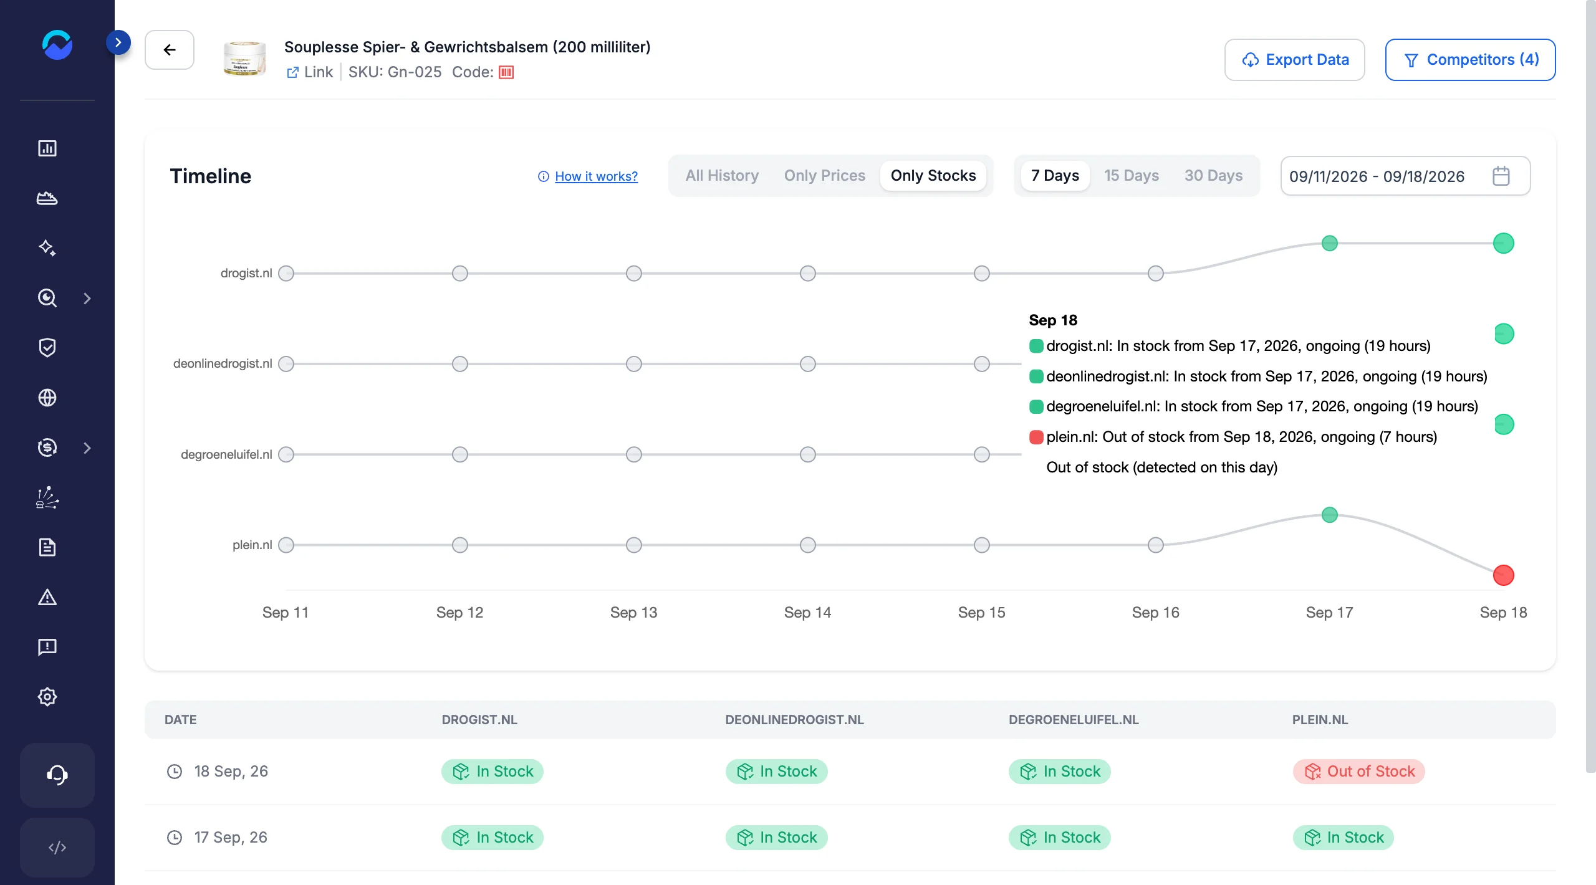Open the date range calendar picker
The height and width of the screenshot is (885, 1596).
point(1405,176)
